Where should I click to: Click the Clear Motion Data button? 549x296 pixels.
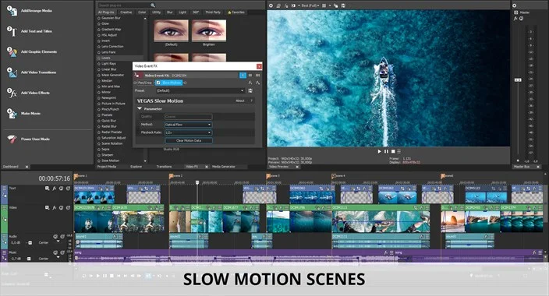[189, 141]
